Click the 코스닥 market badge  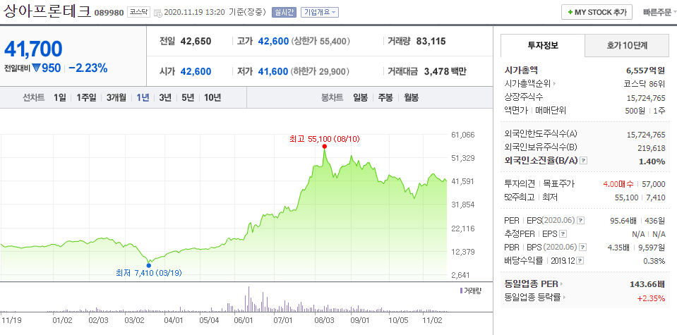point(138,13)
